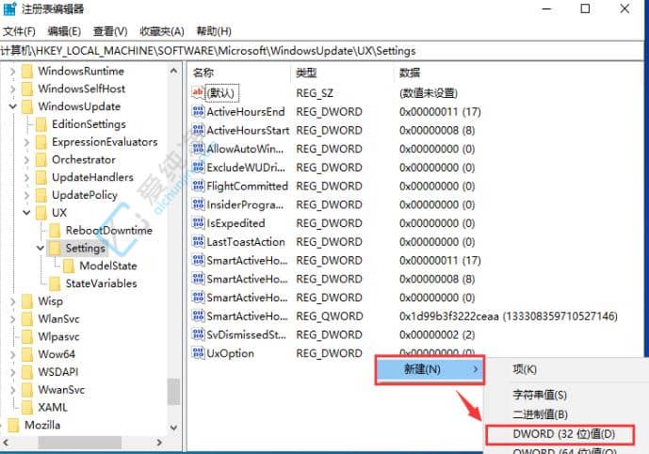Choose 项(K) in the new submenu
This screenshot has width=649, height=454.
(x=525, y=369)
